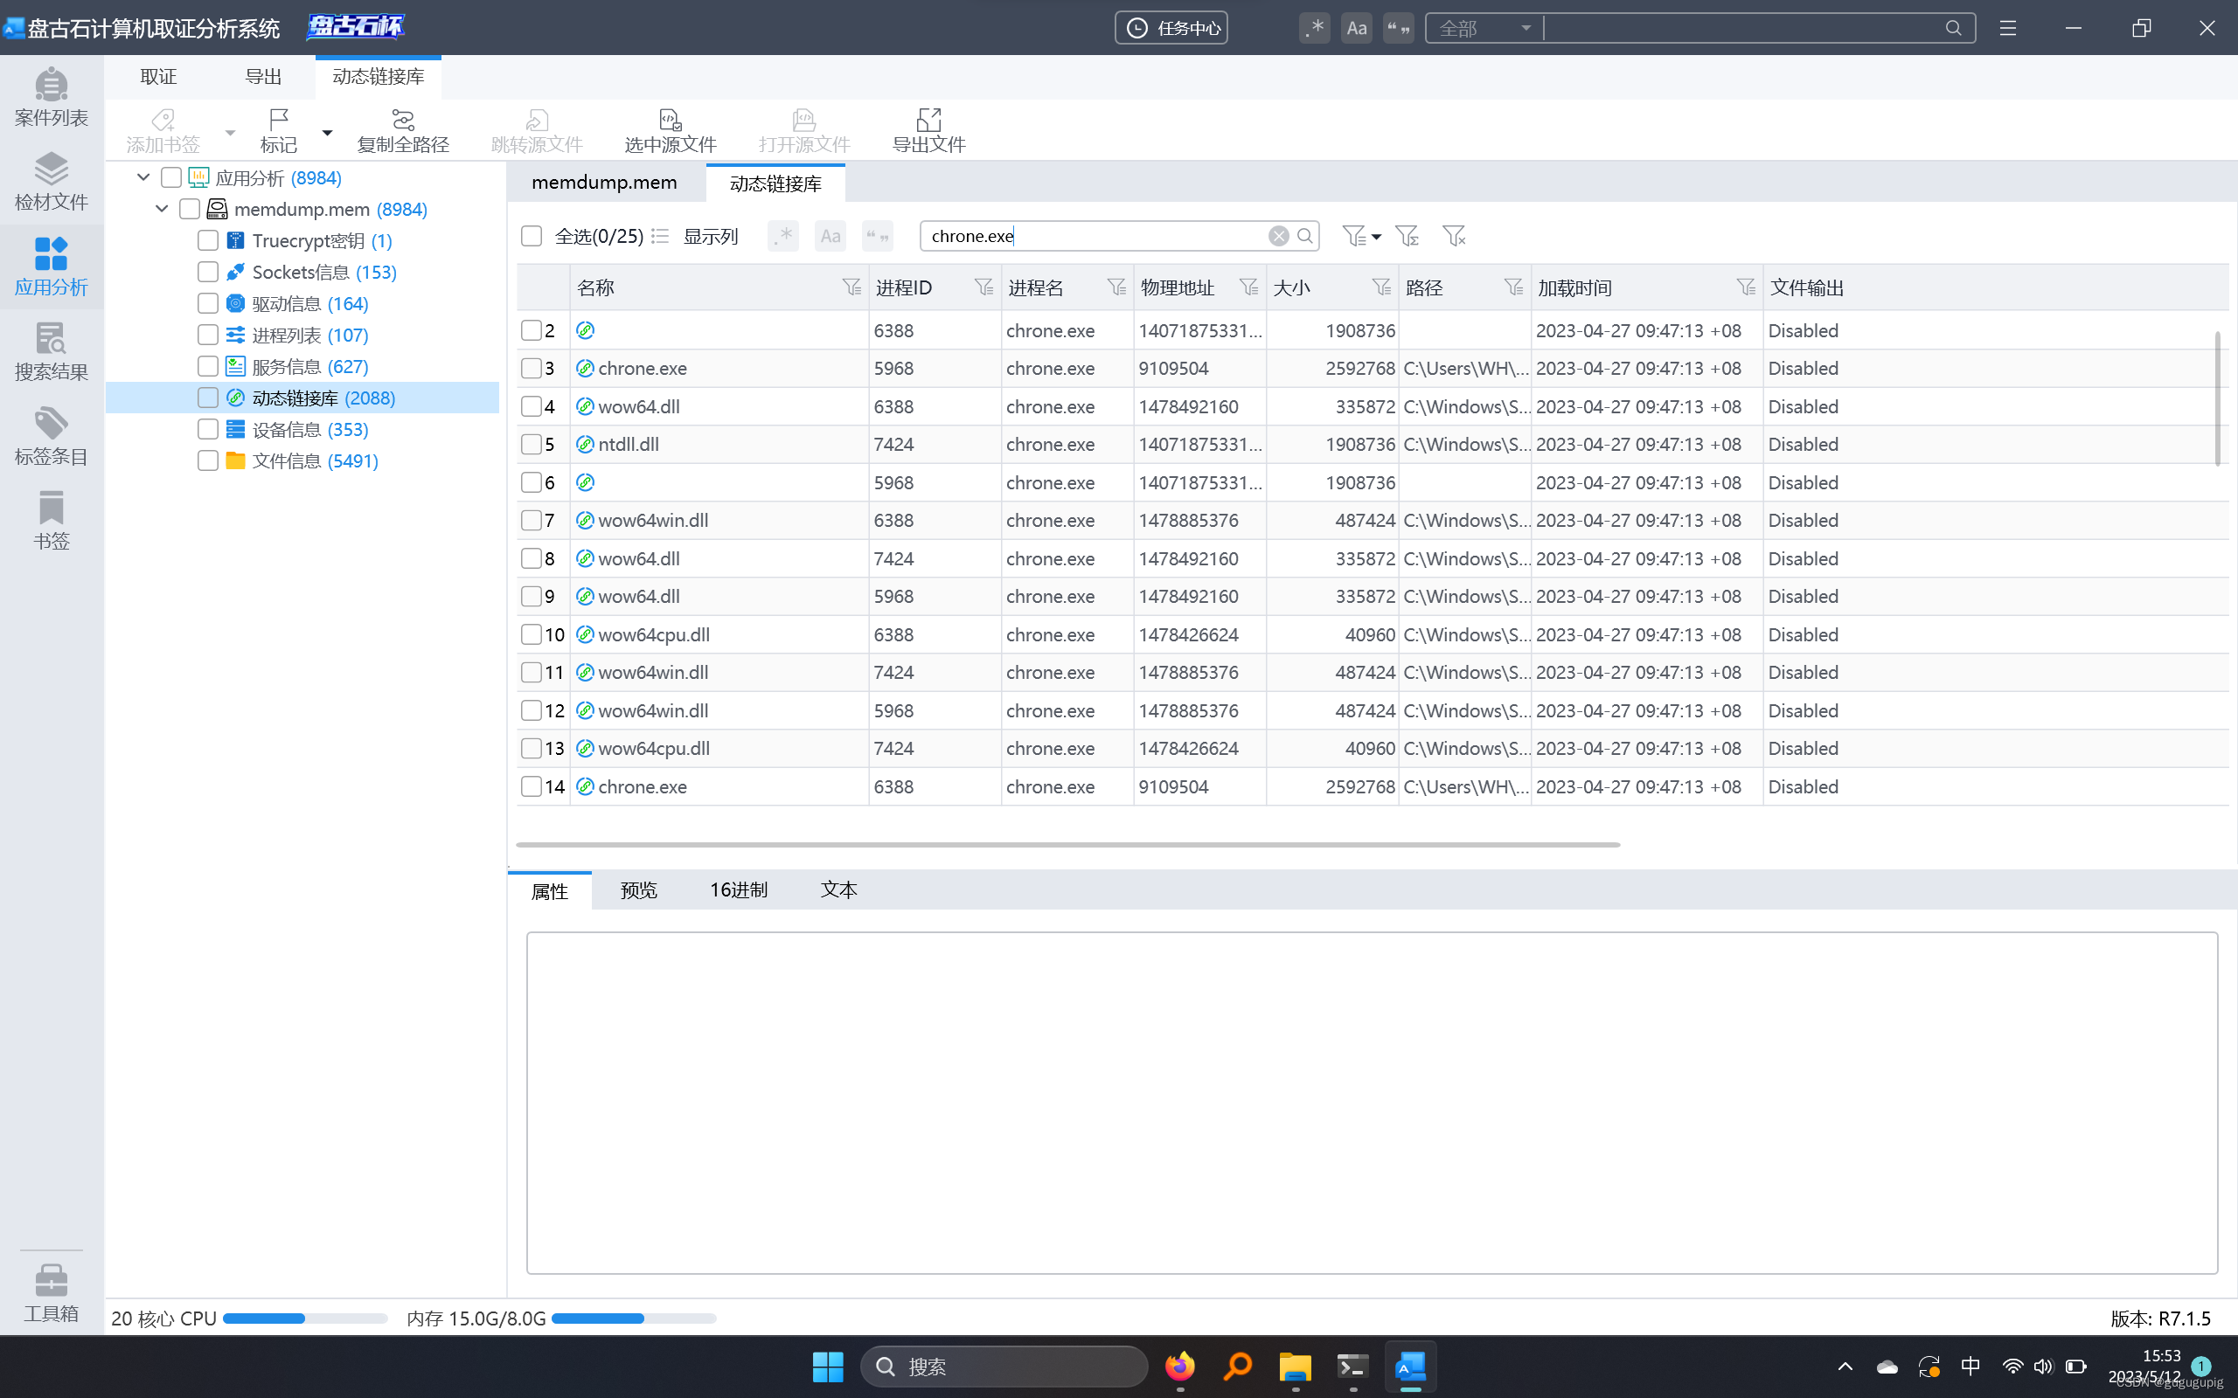Clear the chrone.exe filter text

click(x=1278, y=236)
